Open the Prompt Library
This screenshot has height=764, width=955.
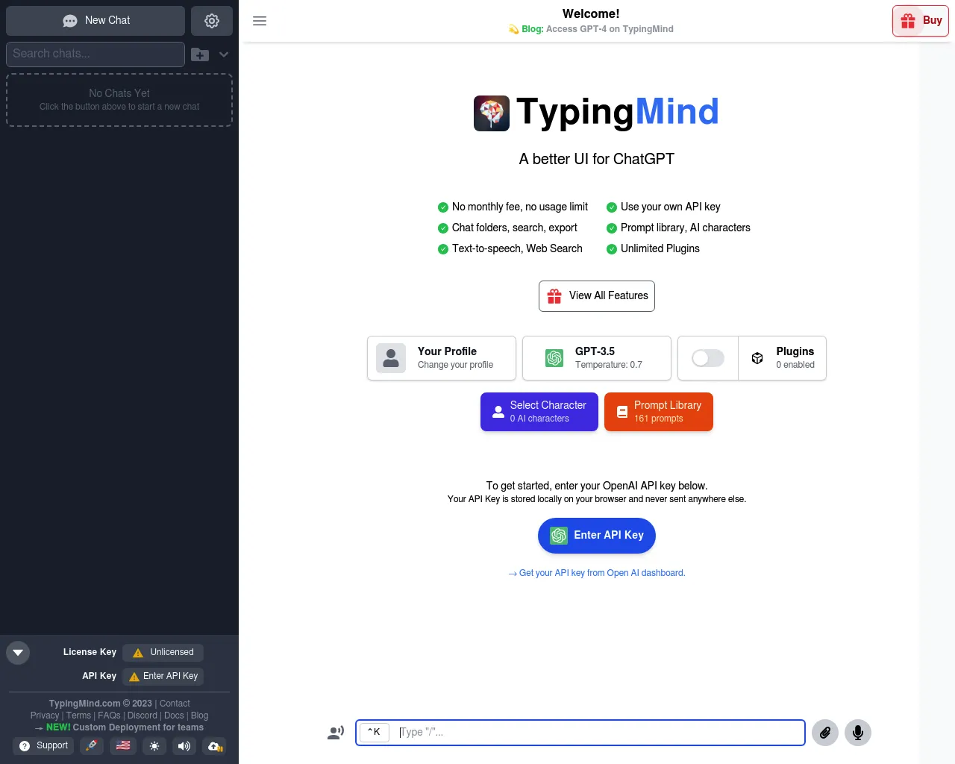click(659, 412)
